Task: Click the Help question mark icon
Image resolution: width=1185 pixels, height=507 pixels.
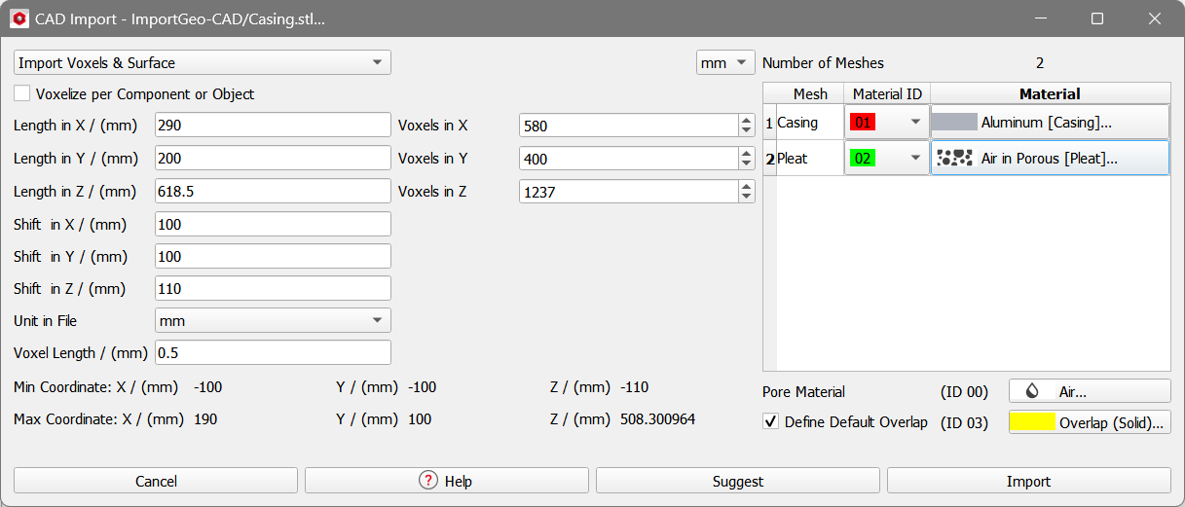Action: click(x=427, y=481)
